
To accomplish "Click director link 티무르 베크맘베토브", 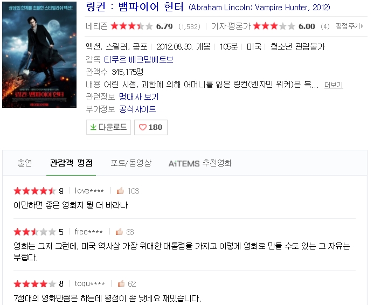I will pos(138,60).
